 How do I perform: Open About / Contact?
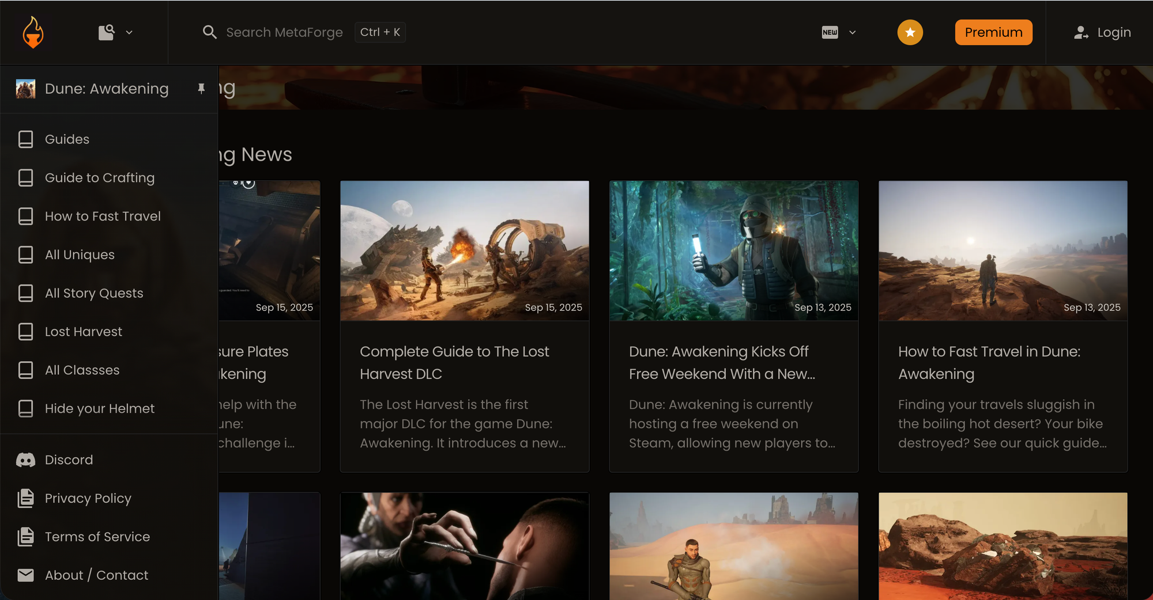tap(96, 575)
